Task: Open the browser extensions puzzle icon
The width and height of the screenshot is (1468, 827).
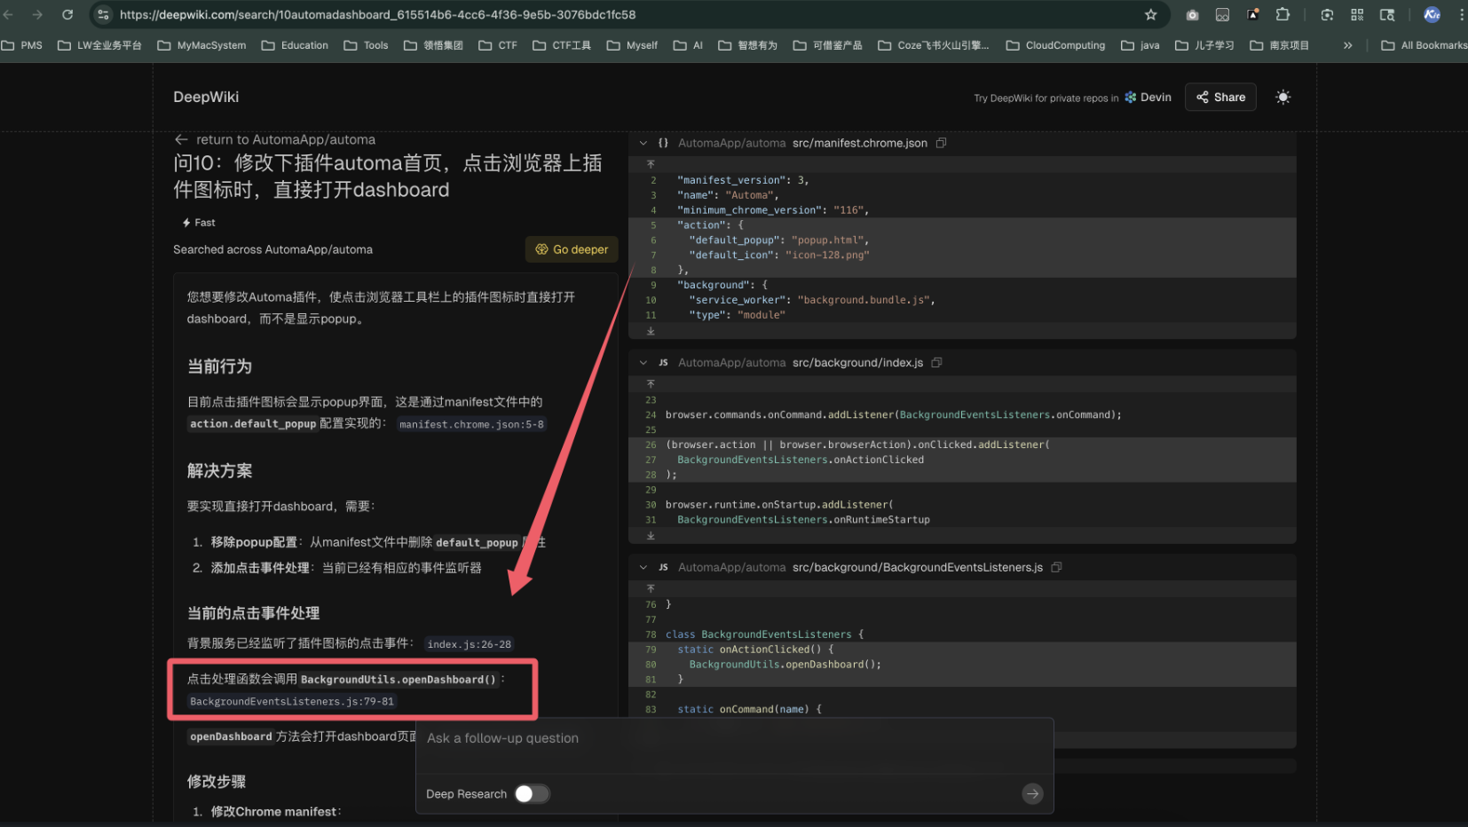Action: pyautogui.click(x=1283, y=14)
